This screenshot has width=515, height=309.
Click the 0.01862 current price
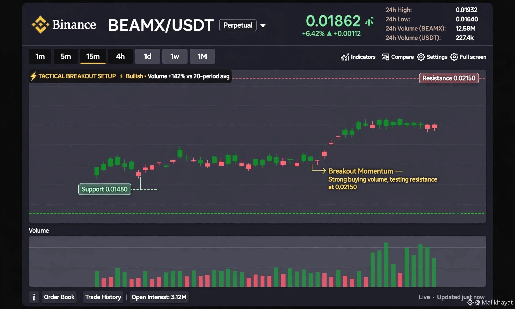click(x=333, y=21)
